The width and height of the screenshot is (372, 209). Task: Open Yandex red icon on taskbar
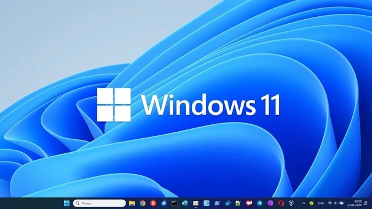[153, 203]
